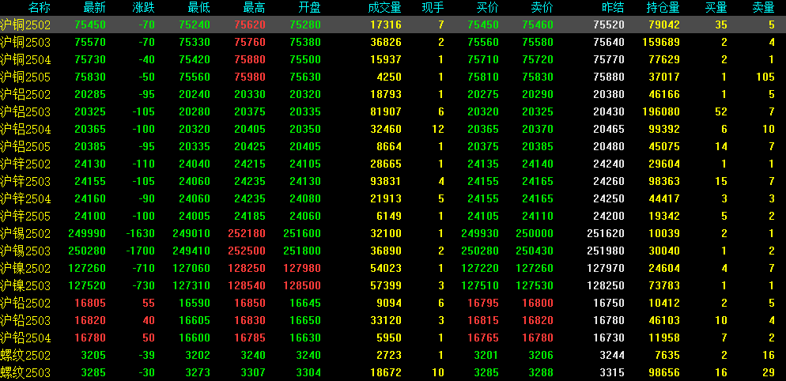Click the 沪铜2504 bid price 75710
This screenshot has height=381, width=786.
pos(483,59)
